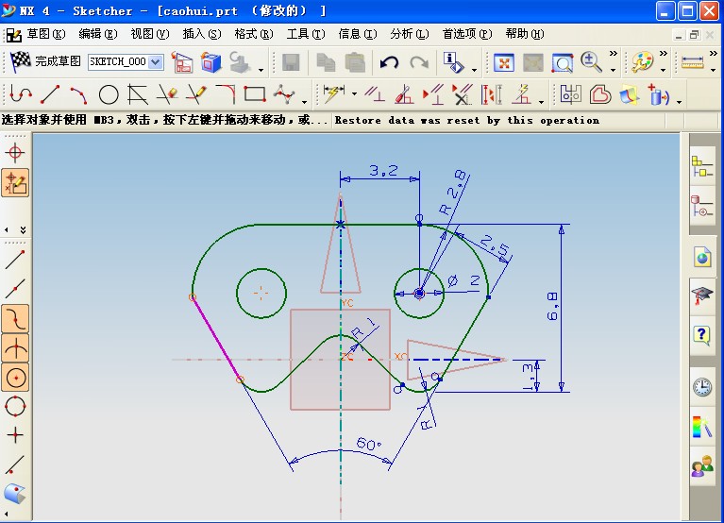Click the Fit view icon

(504, 62)
